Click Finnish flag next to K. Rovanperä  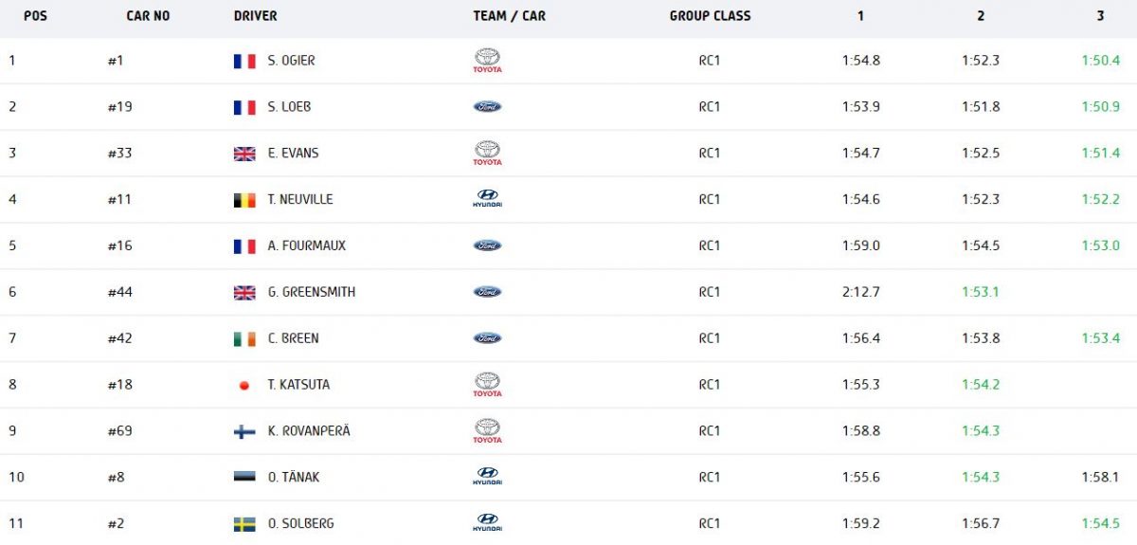[244, 431]
